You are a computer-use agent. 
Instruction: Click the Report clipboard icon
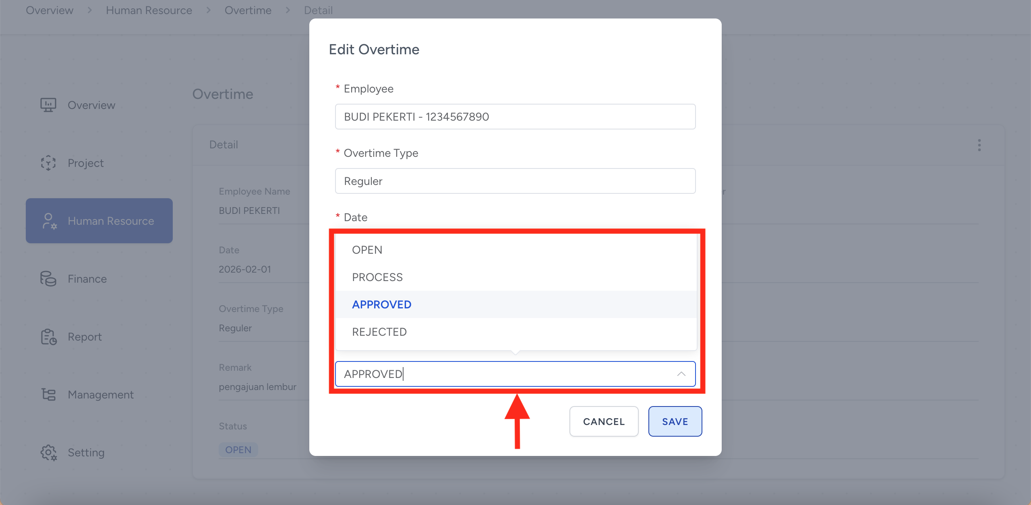pyautogui.click(x=48, y=337)
